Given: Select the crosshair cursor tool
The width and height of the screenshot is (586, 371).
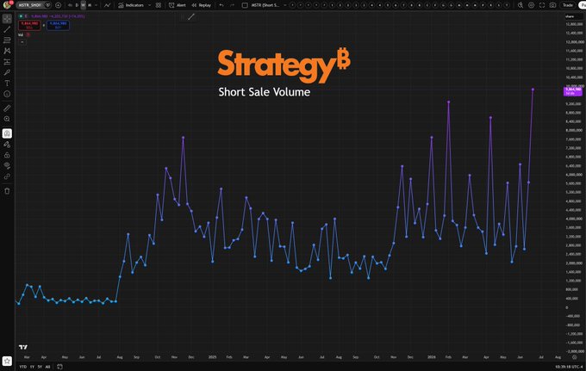Looking at the screenshot, I should pyautogui.click(x=7, y=18).
